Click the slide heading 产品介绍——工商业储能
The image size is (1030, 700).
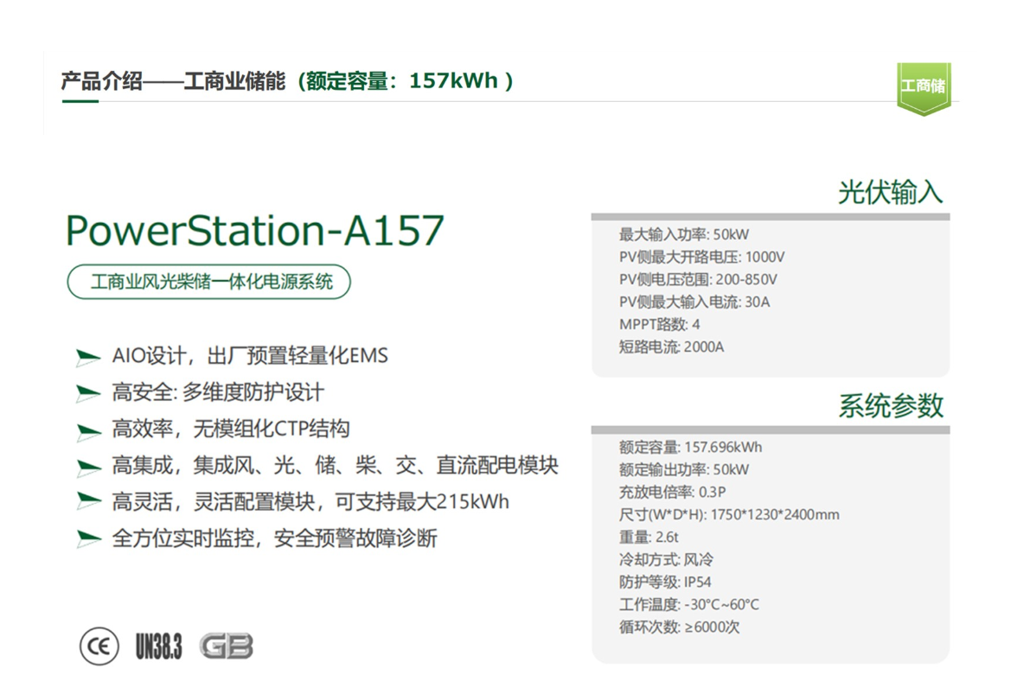coord(174,80)
